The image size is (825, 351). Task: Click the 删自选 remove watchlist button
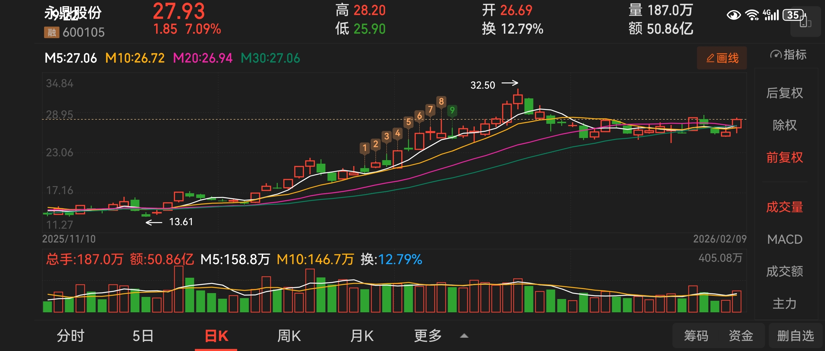(x=795, y=336)
